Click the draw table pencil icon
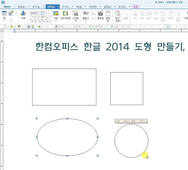The height and width of the screenshot is (170, 188). tap(11, 13)
